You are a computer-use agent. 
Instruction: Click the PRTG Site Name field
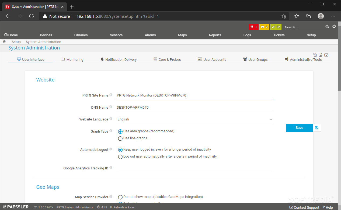(x=194, y=95)
